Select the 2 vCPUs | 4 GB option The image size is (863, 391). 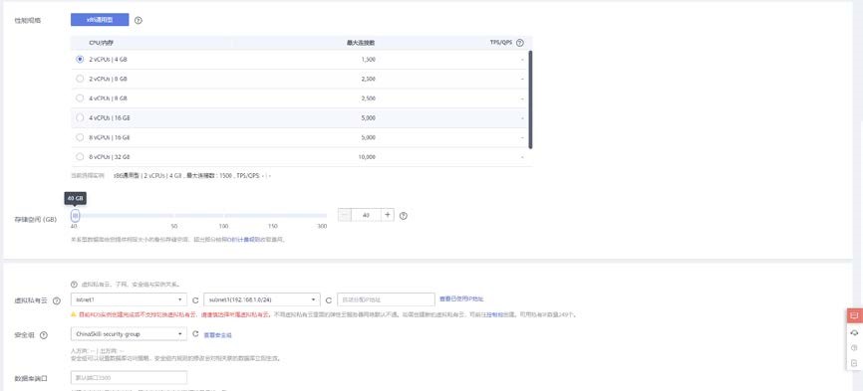pos(80,60)
